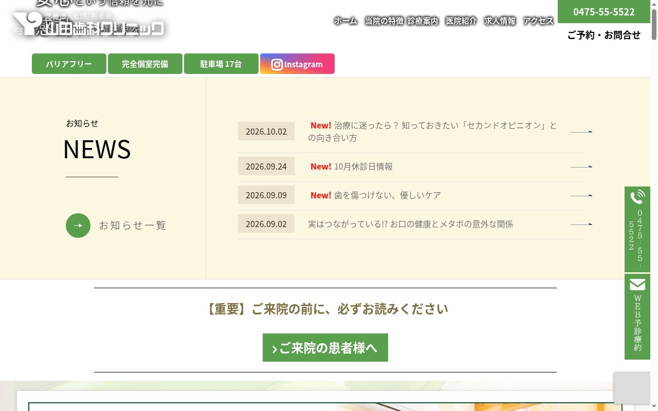Click the 駐車場 17台 button
The image size is (658, 411).
pos(221,64)
